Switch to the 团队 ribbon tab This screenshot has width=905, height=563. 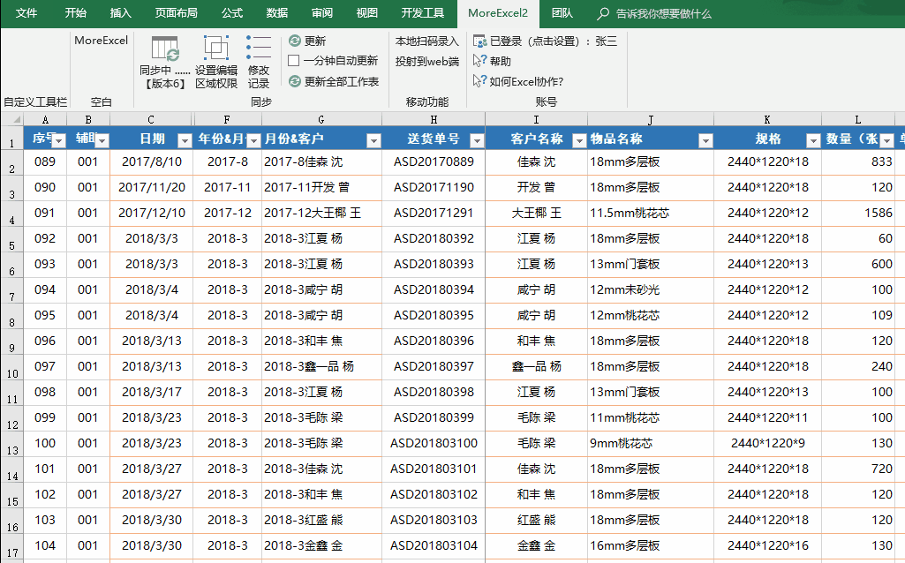click(x=562, y=13)
